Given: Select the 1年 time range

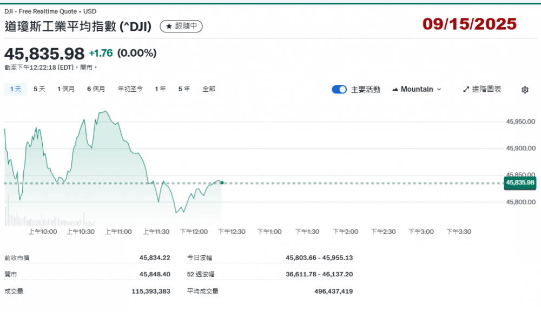Looking at the screenshot, I should point(160,89).
